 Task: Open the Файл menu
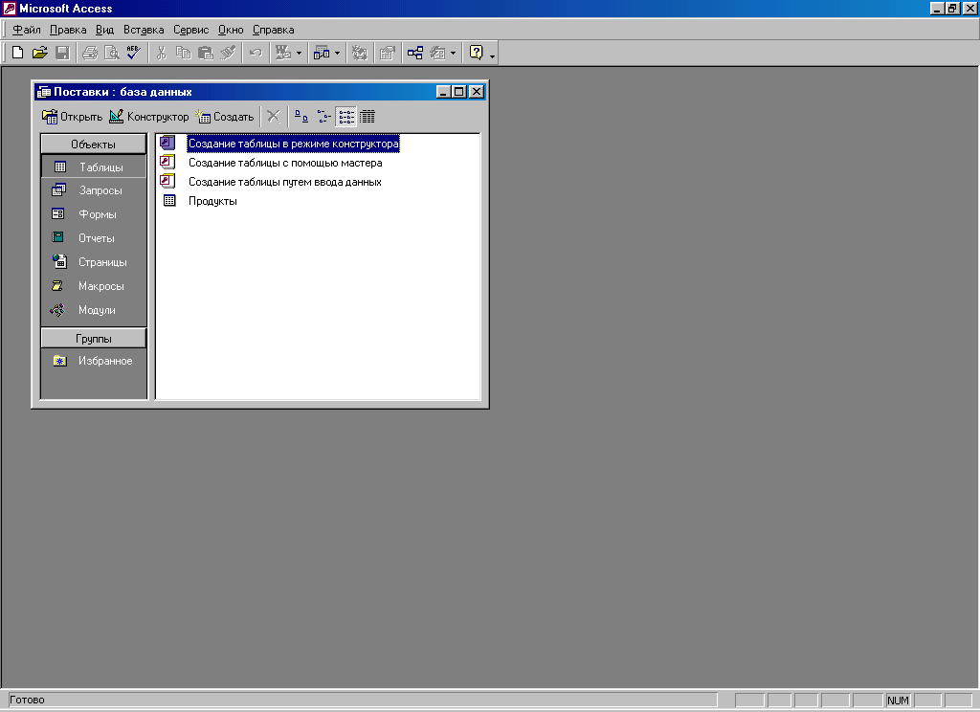(26, 30)
